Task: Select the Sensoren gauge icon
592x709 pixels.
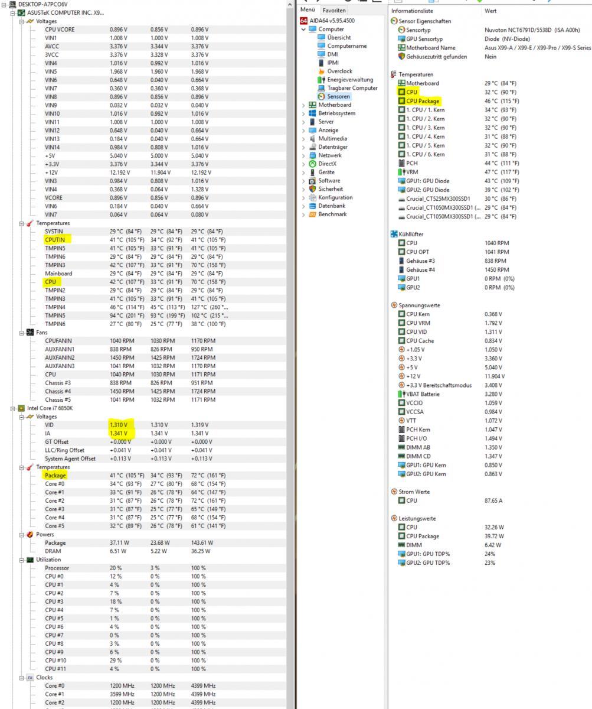Action: [x=322, y=96]
